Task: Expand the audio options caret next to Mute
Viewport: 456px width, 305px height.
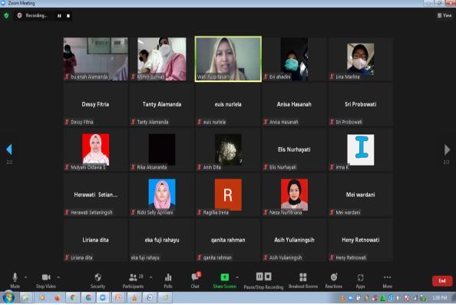Action: [25, 277]
